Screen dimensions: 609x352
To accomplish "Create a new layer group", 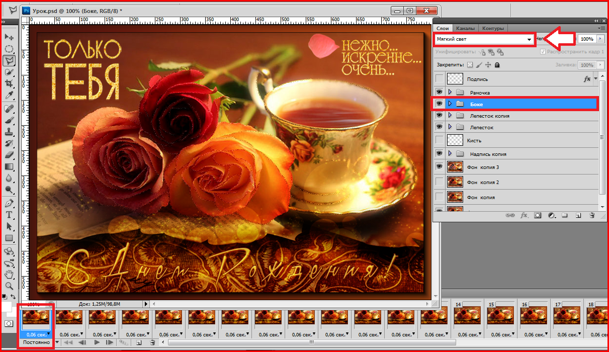I will (565, 215).
